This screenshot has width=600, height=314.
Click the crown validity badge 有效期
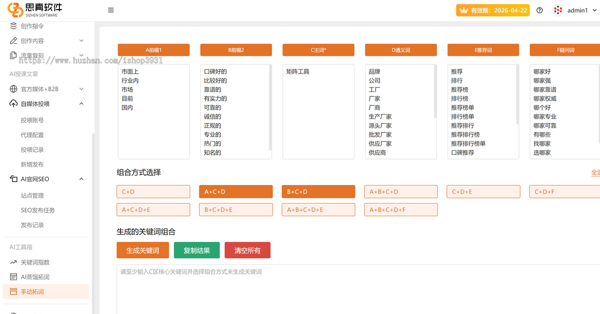[x=492, y=10]
